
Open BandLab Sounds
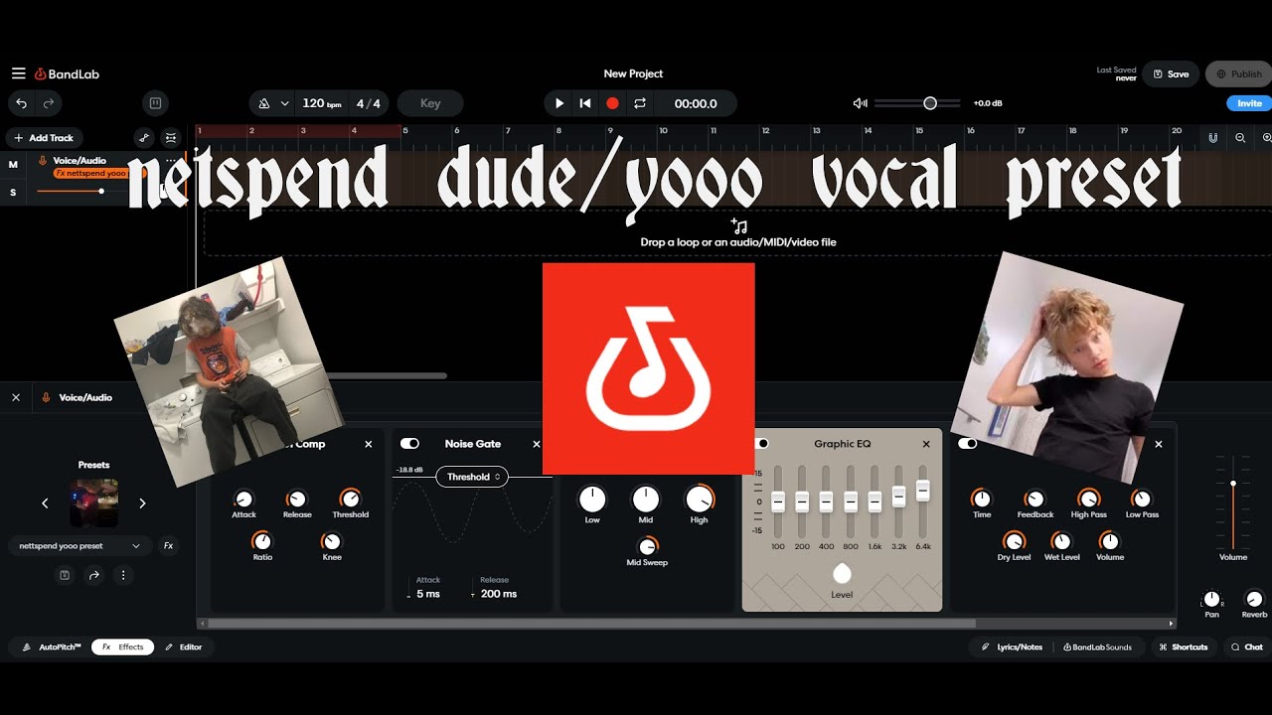click(1099, 646)
